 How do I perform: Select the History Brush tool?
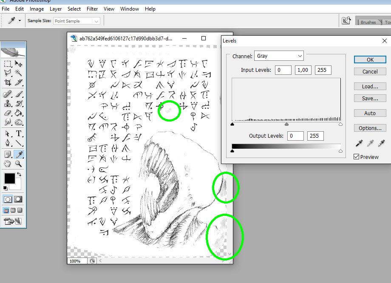[x=18, y=103]
